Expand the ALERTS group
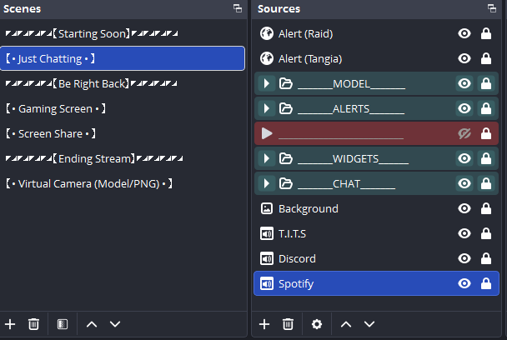This screenshot has height=340, width=507. pos(267,108)
